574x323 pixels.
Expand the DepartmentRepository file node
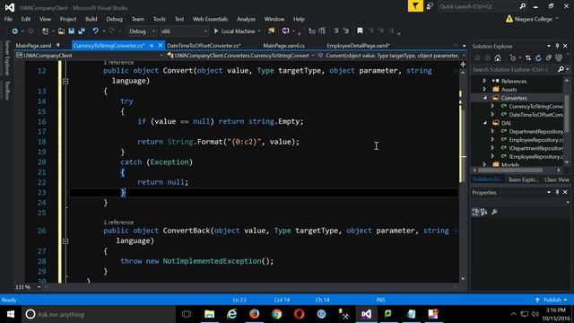coord(492,131)
